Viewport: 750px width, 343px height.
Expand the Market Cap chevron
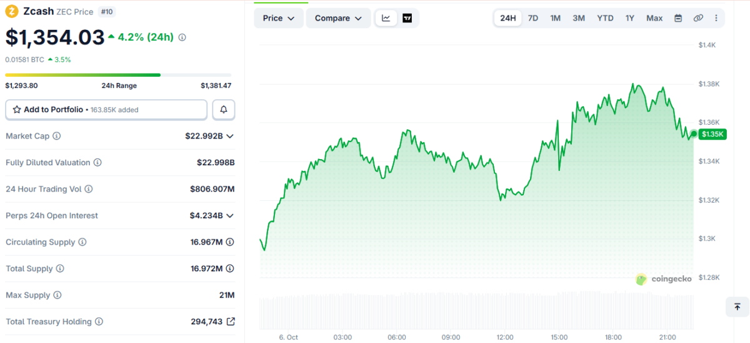point(230,136)
